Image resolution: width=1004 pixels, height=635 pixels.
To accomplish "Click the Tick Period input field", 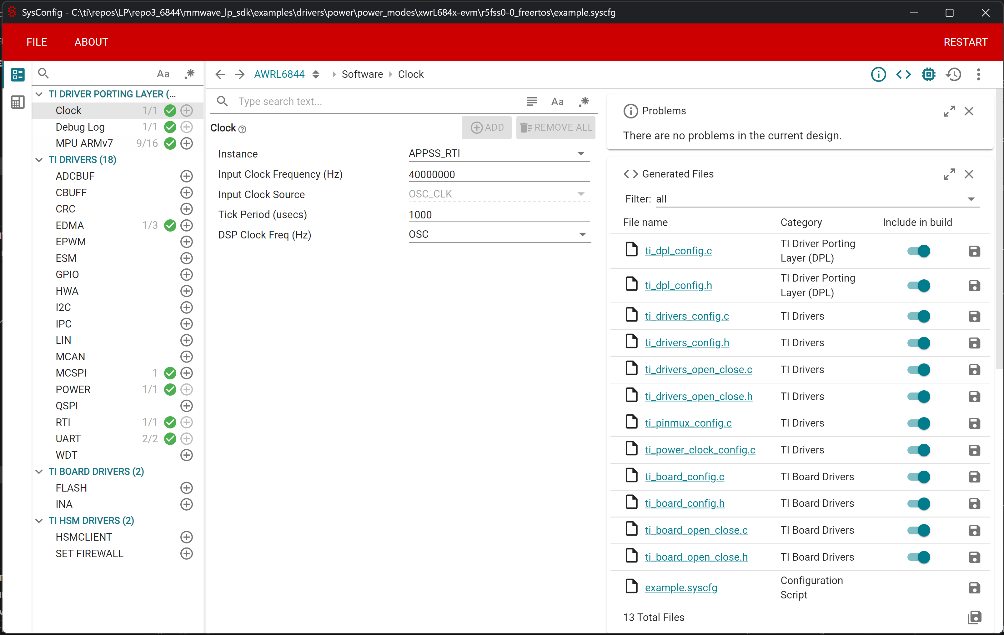I will click(x=498, y=215).
